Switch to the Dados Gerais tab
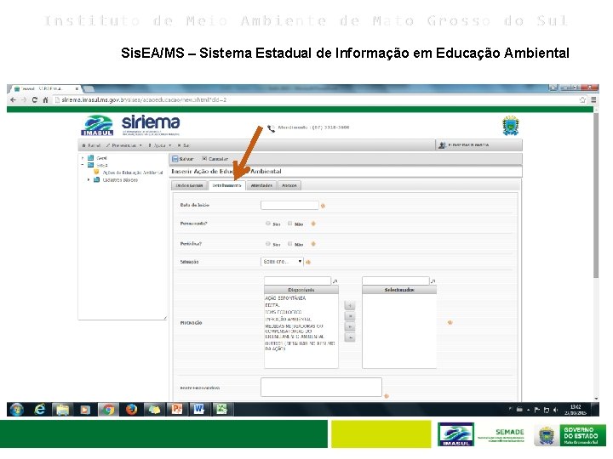The image size is (613, 459). (189, 185)
